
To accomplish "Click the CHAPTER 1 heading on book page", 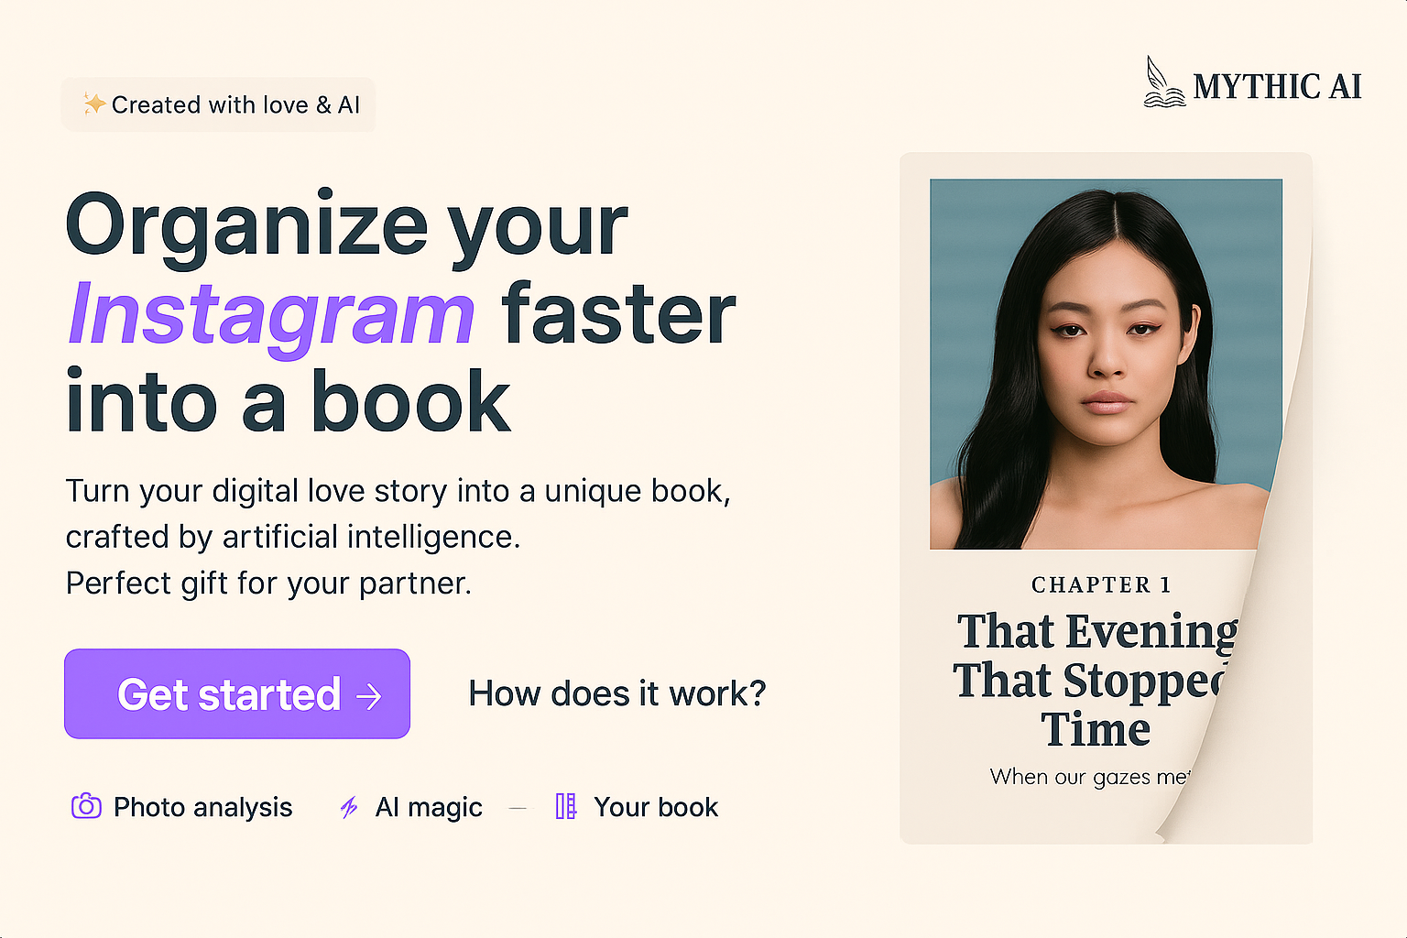I will (1101, 584).
